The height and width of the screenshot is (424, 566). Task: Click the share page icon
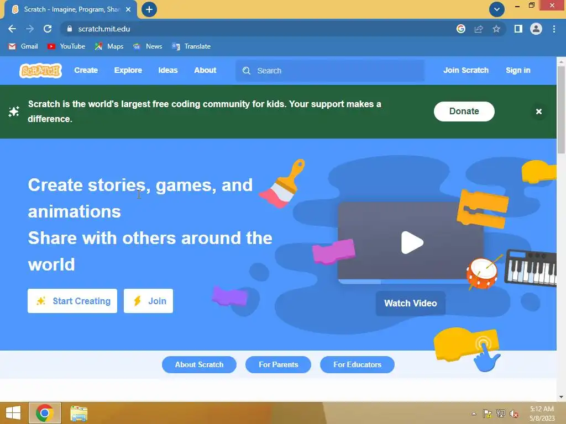coord(479,29)
